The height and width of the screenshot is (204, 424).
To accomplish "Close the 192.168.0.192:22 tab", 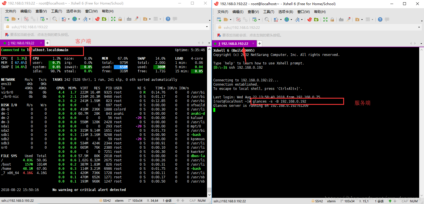I will pyautogui.click(x=253, y=44).
